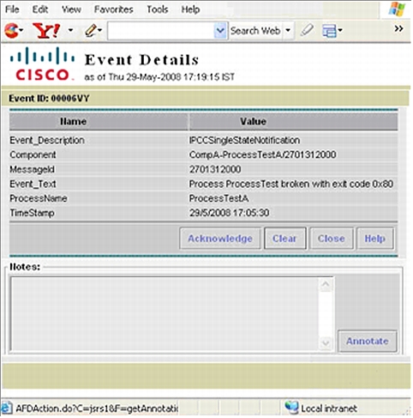Click the Yahoo! toolbar logo icon
The height and width of the screenshot is (418, 413).
point(46,30)
